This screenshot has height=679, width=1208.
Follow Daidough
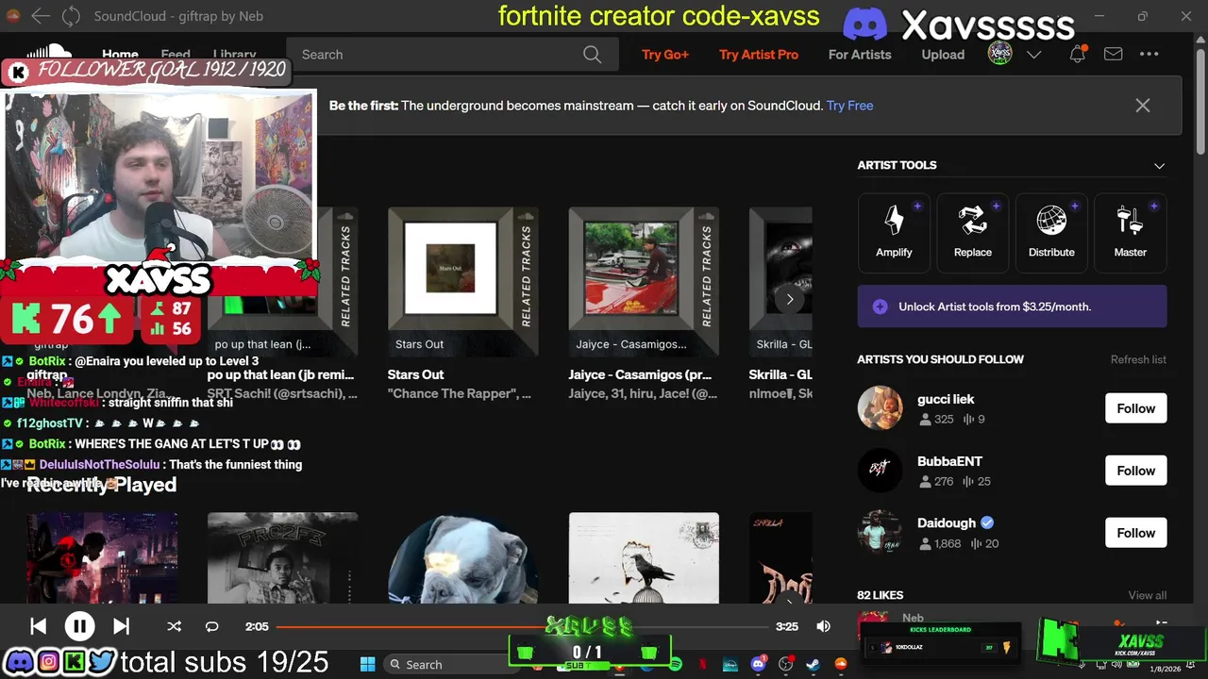(1135, 533)
